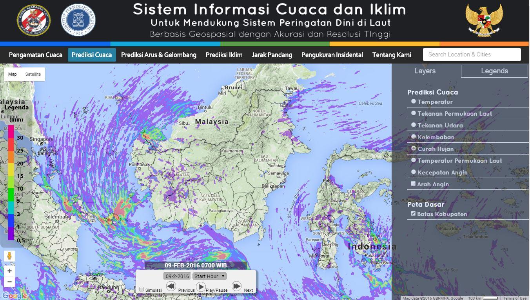
Task: Click the Palembang city label on map
Action: [x=58, y=216]
